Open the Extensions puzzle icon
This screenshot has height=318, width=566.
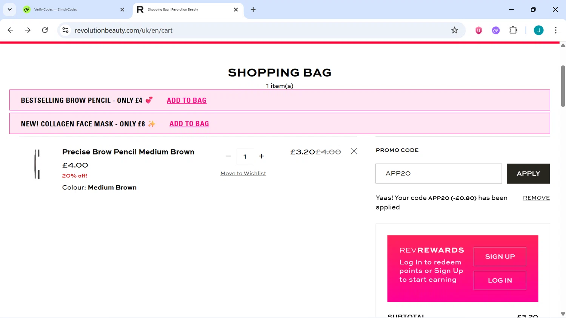point(513,30)
